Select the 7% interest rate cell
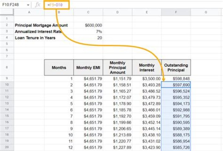The height and width of the screenshot is (151, 223). point(88,31)
